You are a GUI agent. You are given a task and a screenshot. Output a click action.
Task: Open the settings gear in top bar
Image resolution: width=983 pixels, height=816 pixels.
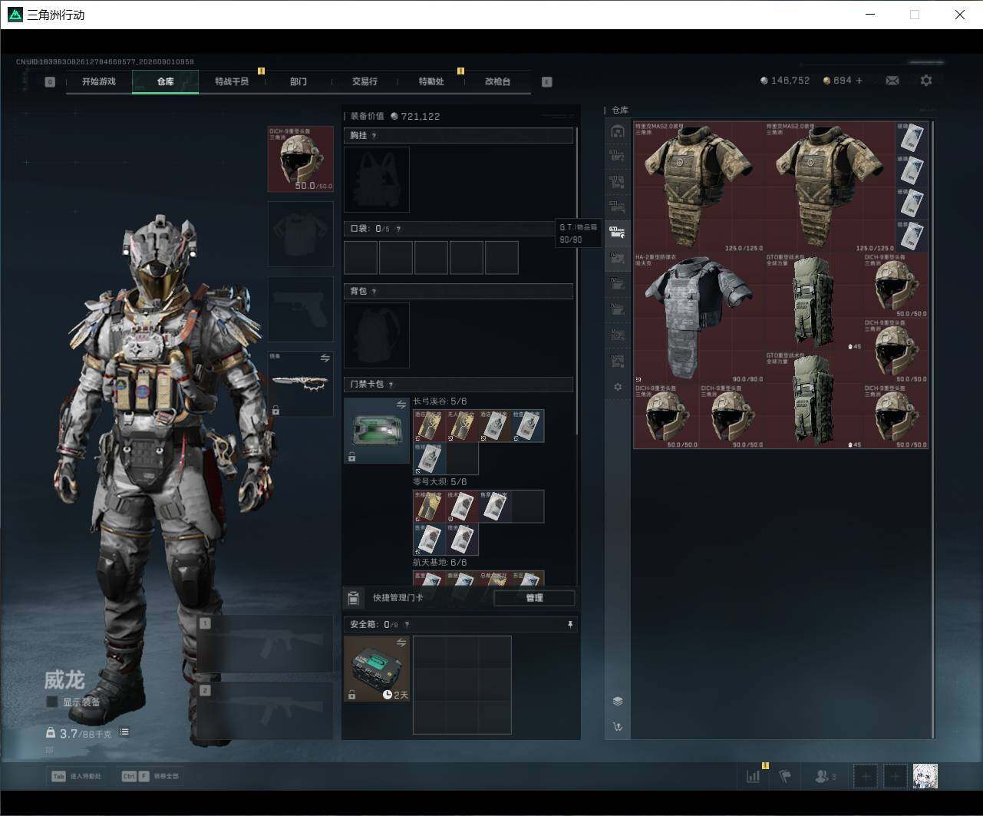[926, 81]
